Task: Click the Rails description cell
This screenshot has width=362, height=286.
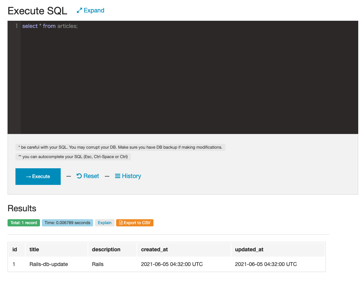Action: tap(98, 264)
